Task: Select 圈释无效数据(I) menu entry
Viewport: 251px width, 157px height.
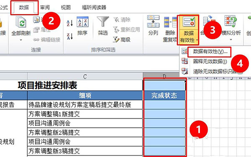Action: pos(210,61)
